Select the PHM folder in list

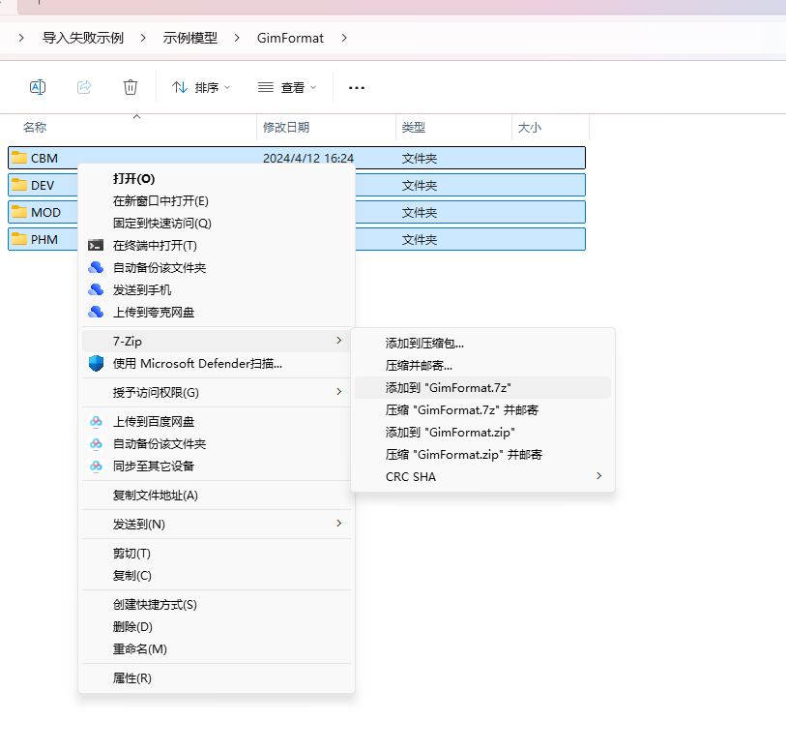click(x=44, y=240)
